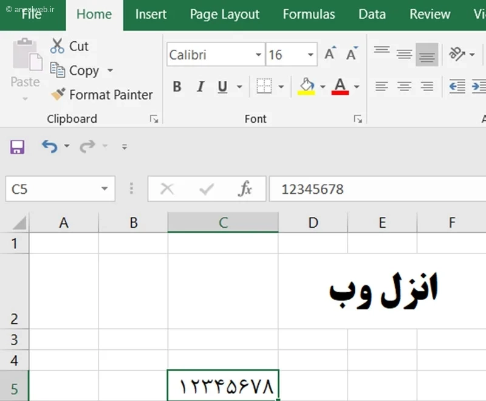
Task: Click the middle align icon
Action: pos(404,55)
